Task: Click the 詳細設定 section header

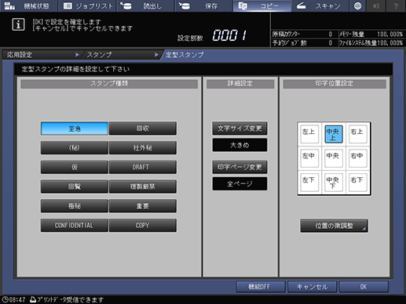Action: click(x=240, y=84)
